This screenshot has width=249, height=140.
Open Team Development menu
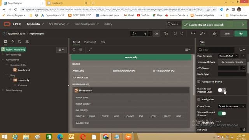pyautogui.click(x=86, y=24)
